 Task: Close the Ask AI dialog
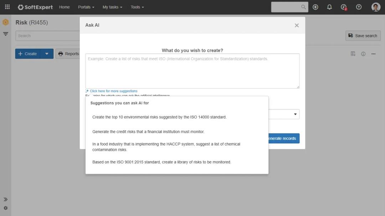coord(297,25)
